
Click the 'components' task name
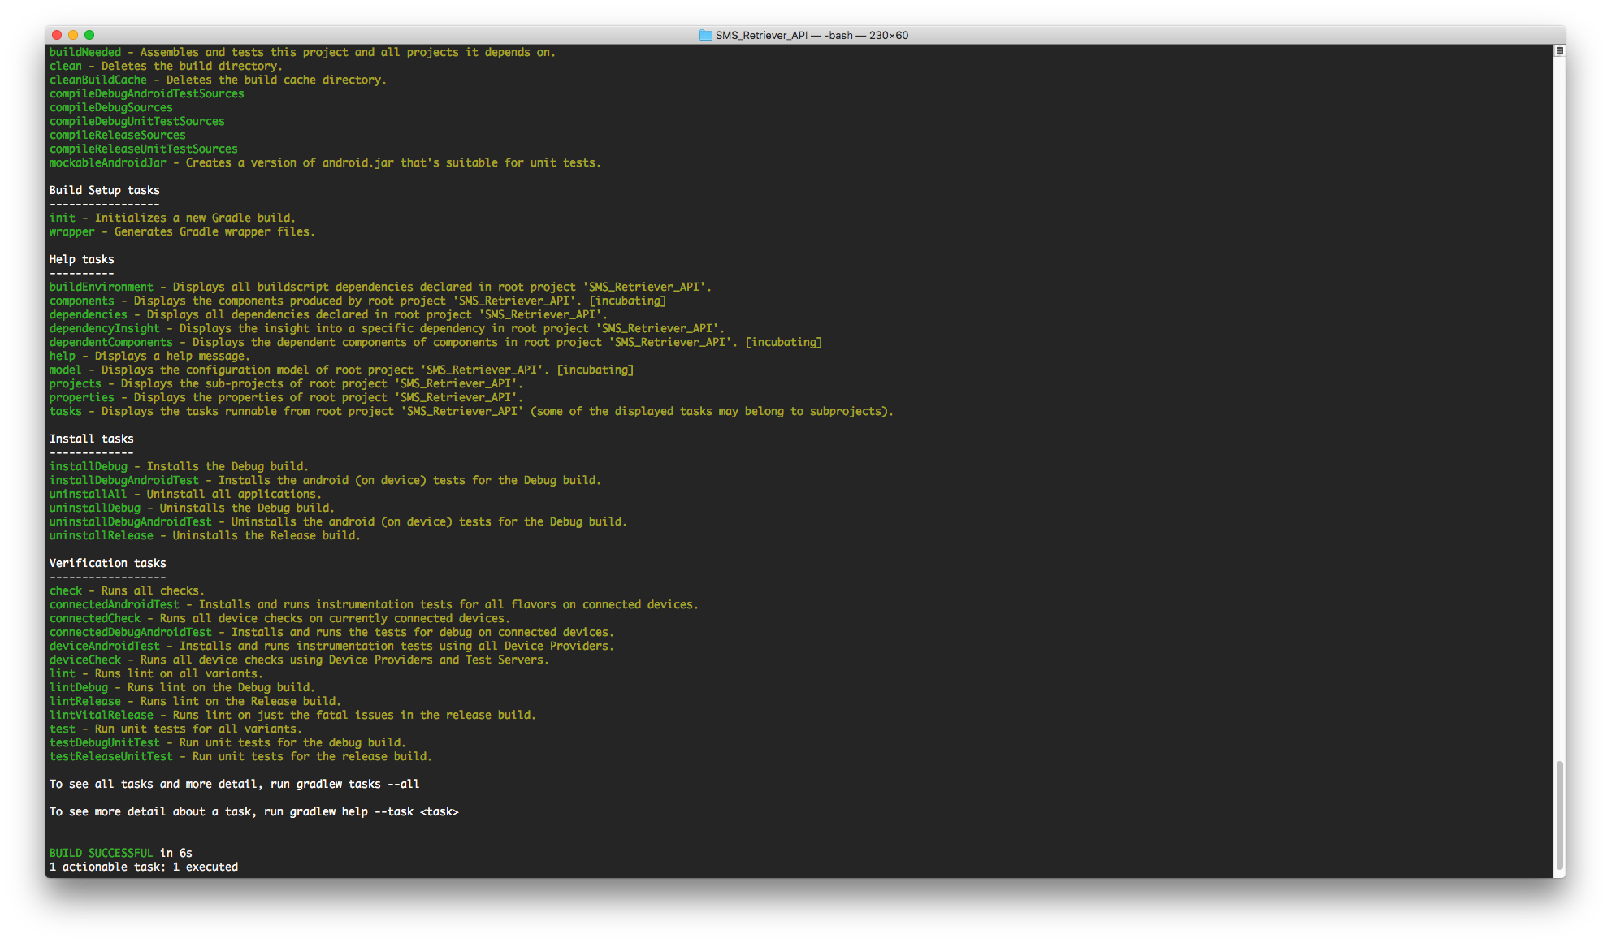point(82,301)
